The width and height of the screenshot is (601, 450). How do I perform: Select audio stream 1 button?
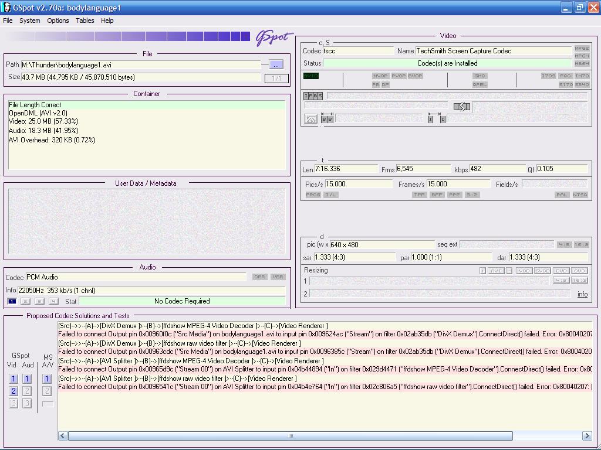click(12, 302)
